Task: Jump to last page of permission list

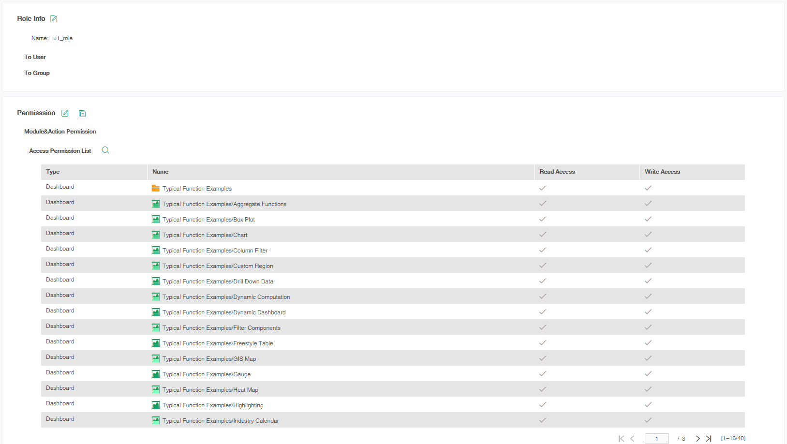Action: (709, 439)
